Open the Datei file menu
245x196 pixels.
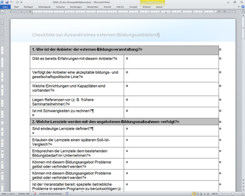coord(5,7)
